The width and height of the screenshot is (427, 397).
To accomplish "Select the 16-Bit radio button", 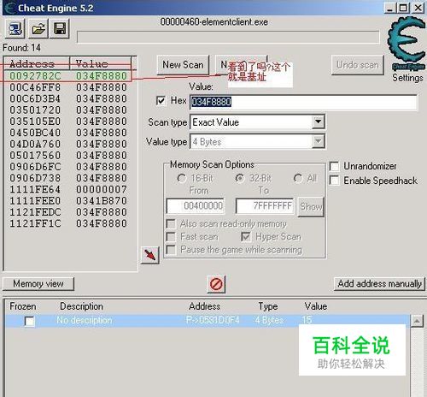I will point(182,179).
